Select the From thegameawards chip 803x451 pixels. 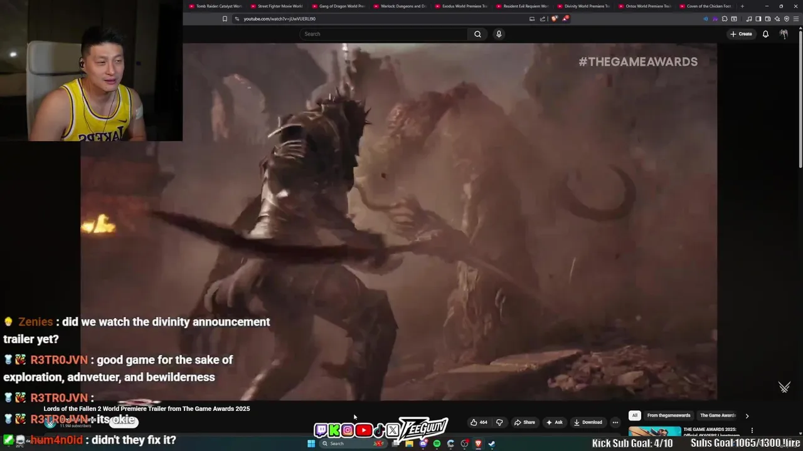(x=669, y=415)
